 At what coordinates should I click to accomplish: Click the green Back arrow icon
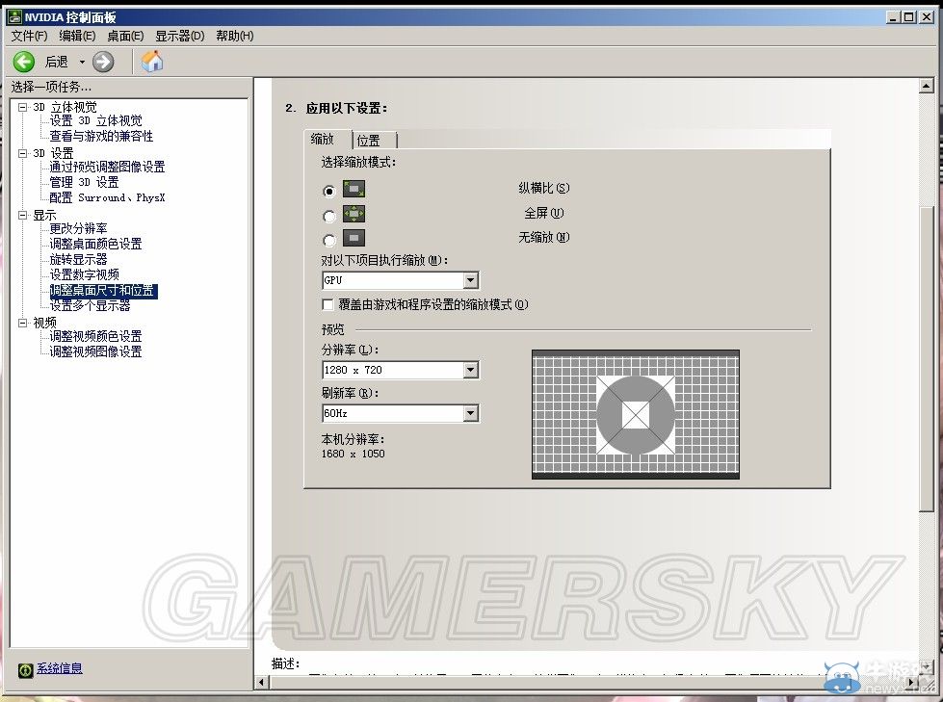(x=24, y=62)
